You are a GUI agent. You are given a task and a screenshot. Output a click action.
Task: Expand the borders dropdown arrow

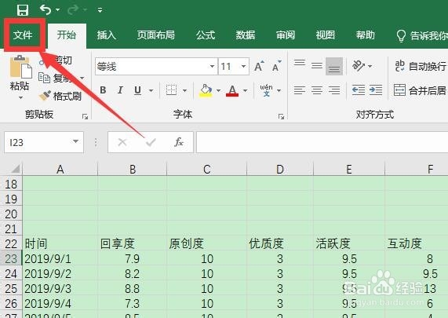coord(185,91)
